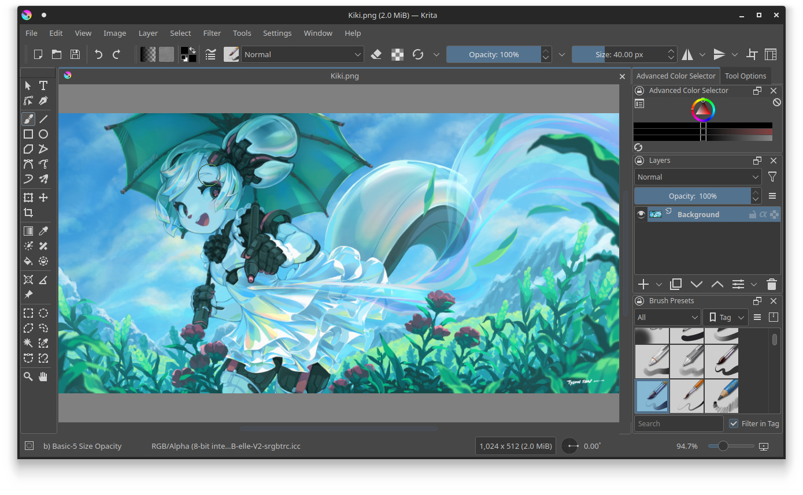Select the Rectangular Selection tool
The width and height of the screenshot is (803, 495).
[28, 313]
